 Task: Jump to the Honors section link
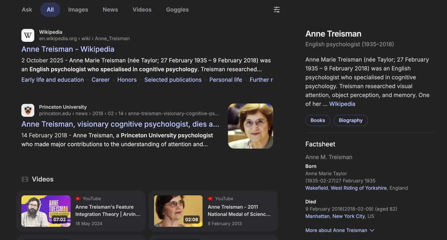(127, 80)
